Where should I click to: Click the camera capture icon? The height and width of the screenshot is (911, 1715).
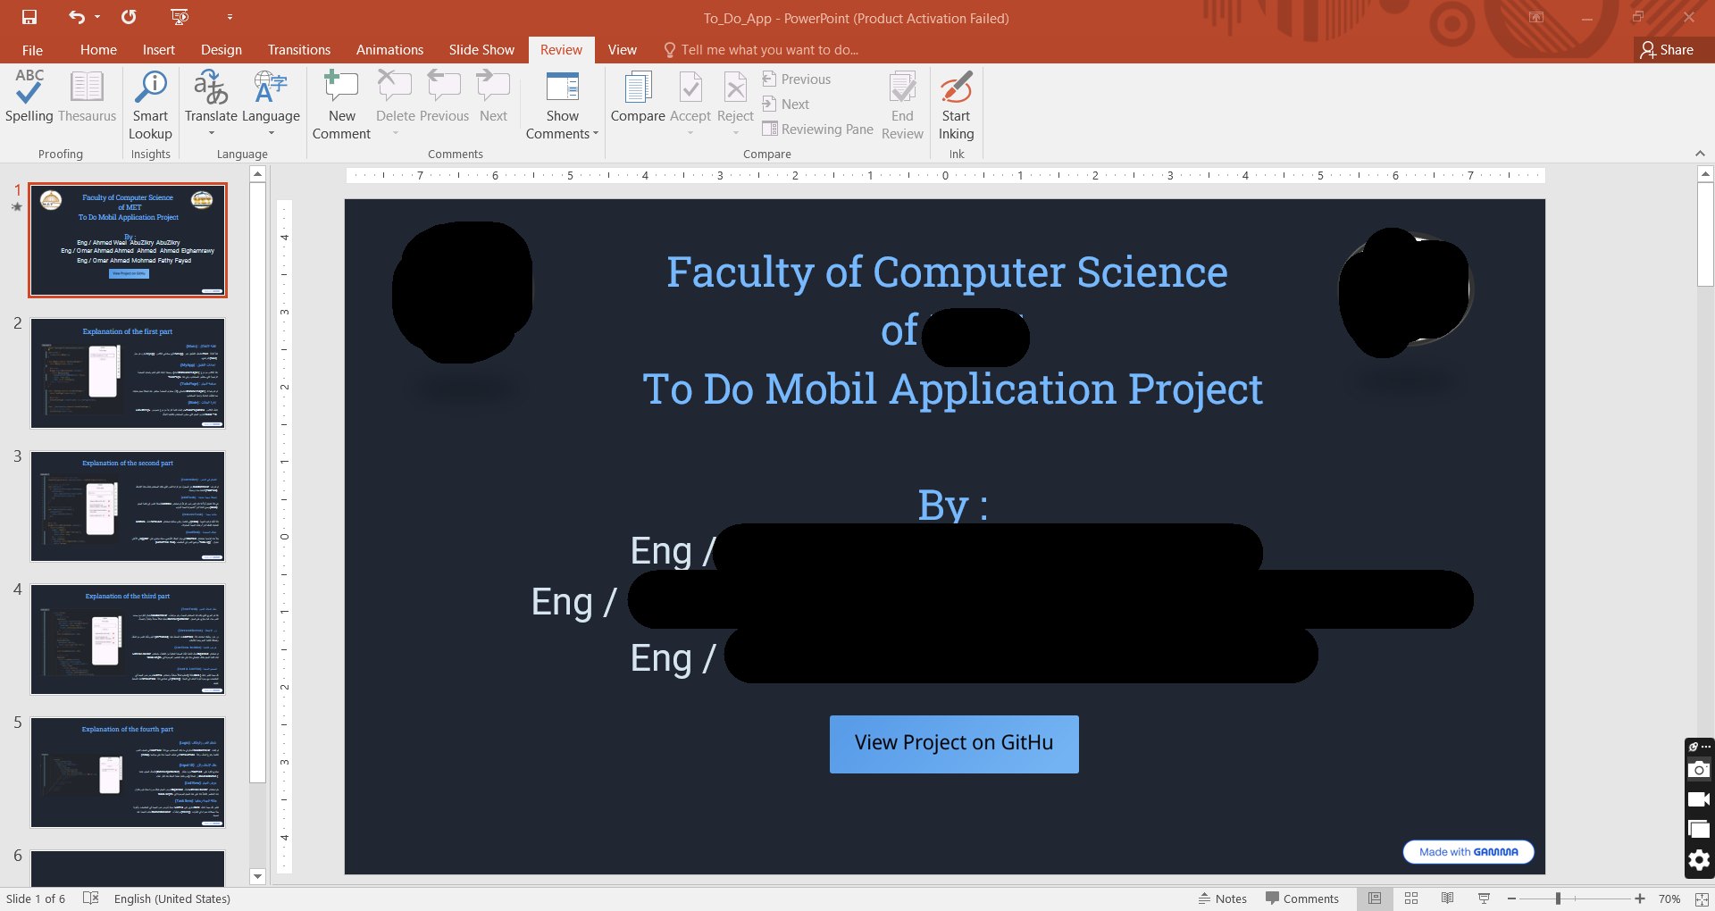pos(1699,770)
